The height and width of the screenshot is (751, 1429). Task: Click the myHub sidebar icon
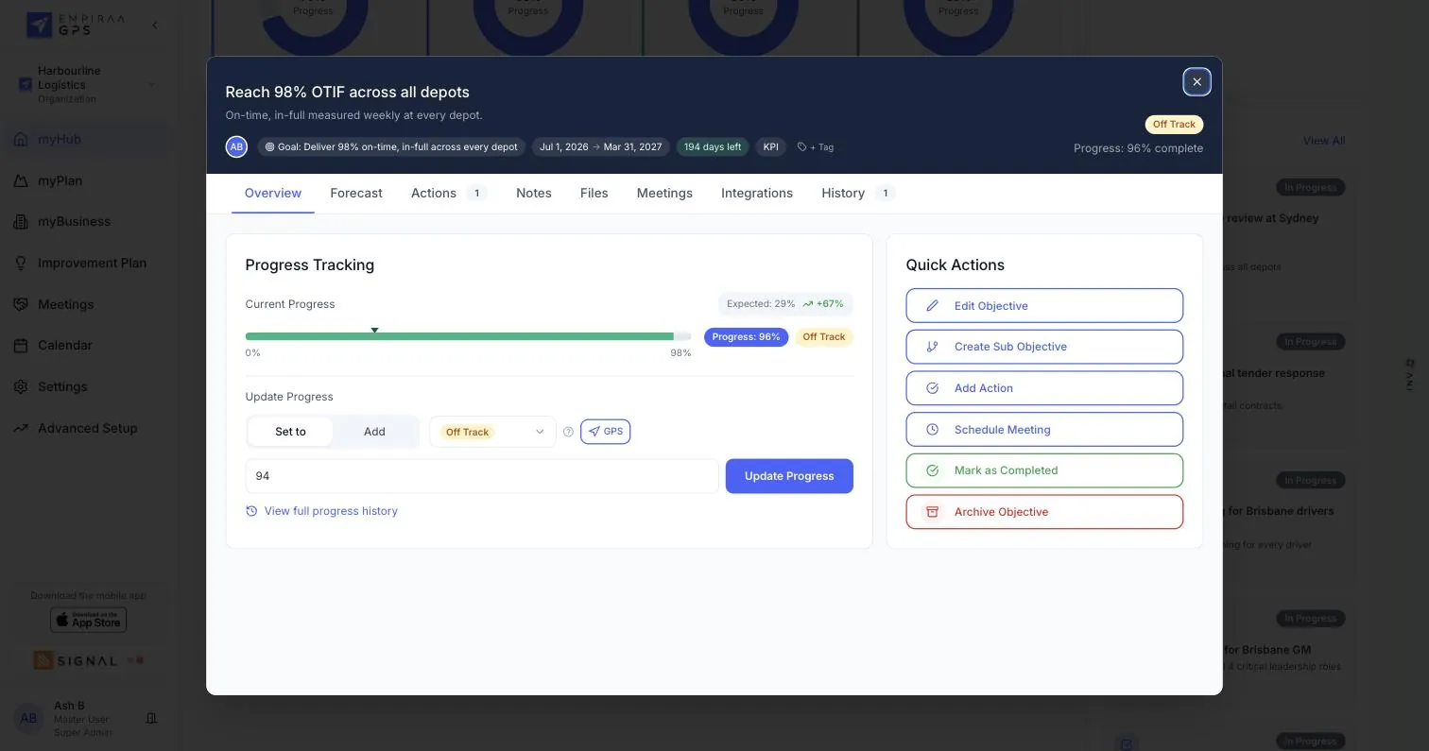point(21,140)
